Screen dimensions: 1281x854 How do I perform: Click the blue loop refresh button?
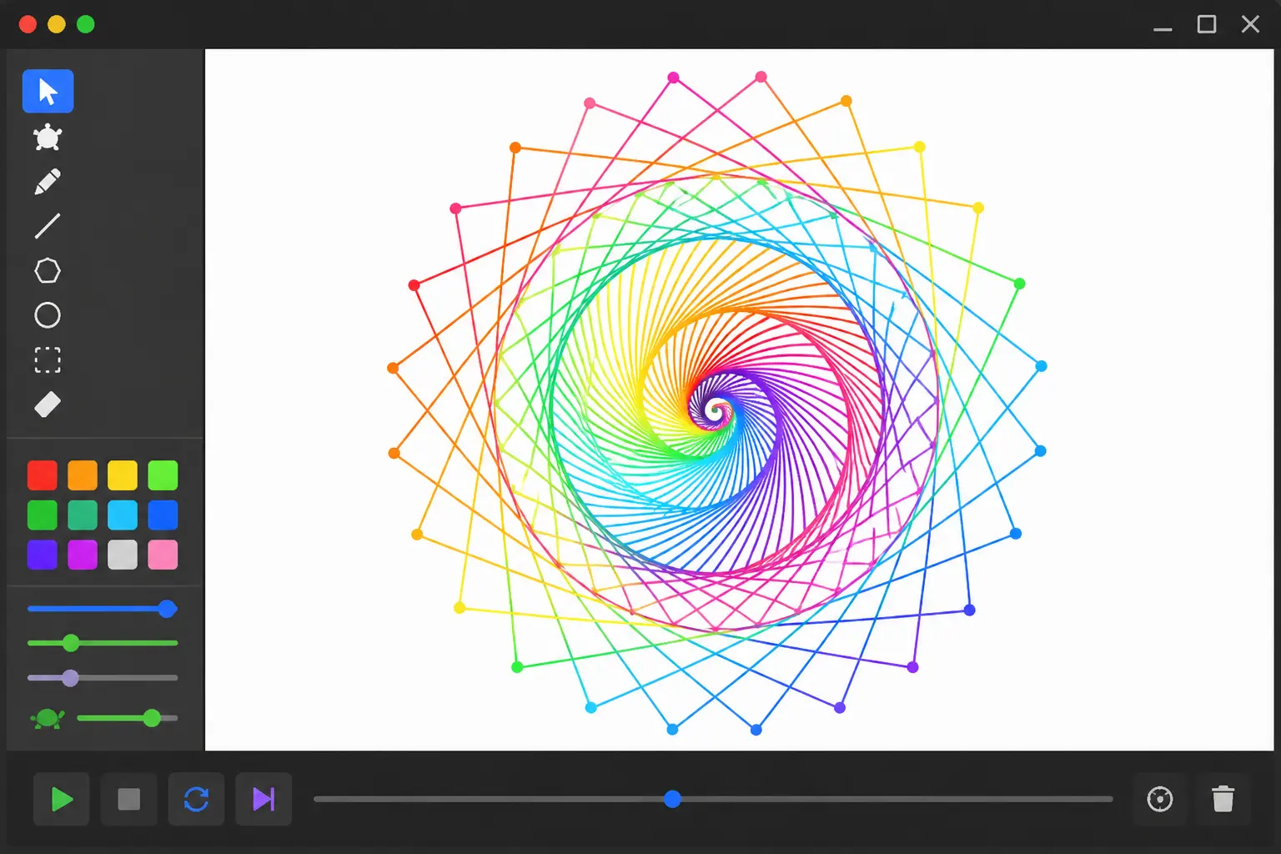click(x=196, y=799)
